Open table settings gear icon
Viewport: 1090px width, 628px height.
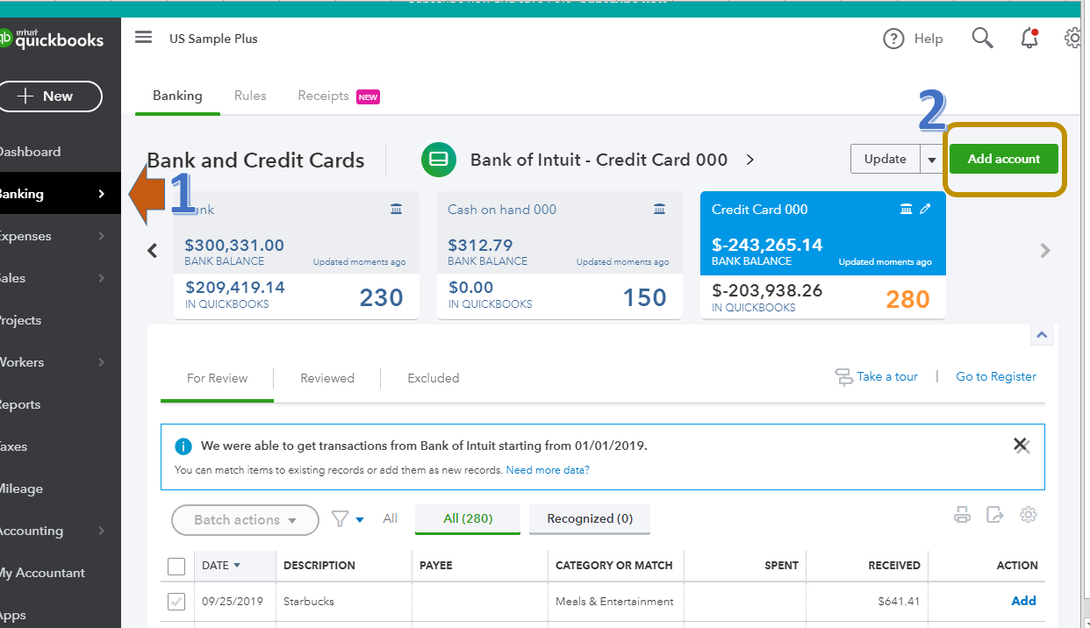tap(1028, 515)
